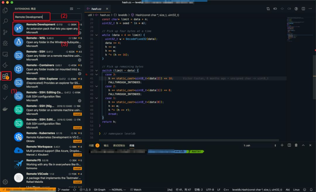The image size is (316, 192).
Task: Open the terminal selector dropdown 1: zsh
Action: (x=260, y=145)
